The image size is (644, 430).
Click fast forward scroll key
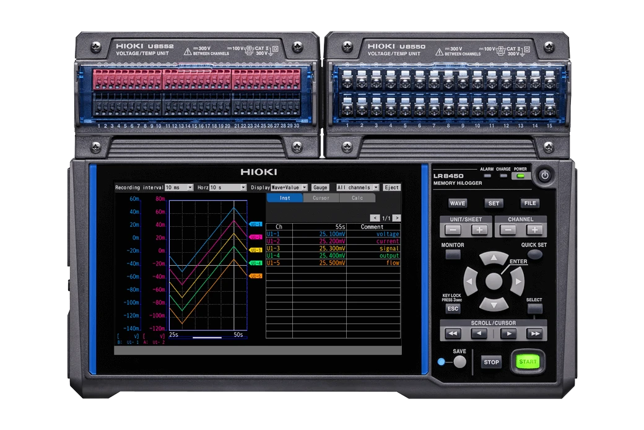(535, 333)
